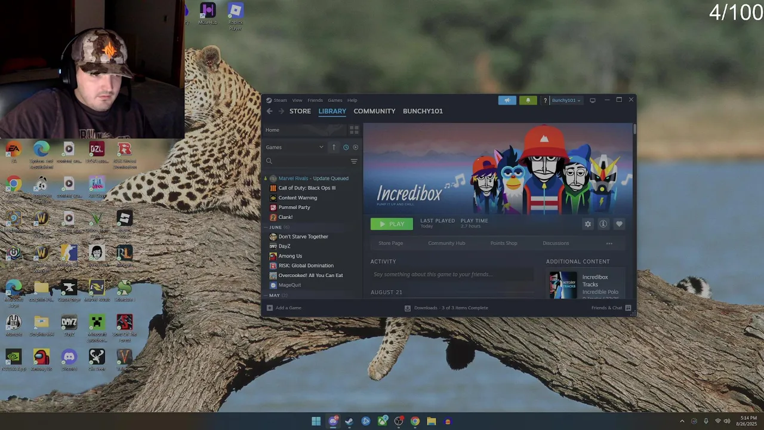
Task: Open advanced library filter options icon
Action: tap(354, 161)
